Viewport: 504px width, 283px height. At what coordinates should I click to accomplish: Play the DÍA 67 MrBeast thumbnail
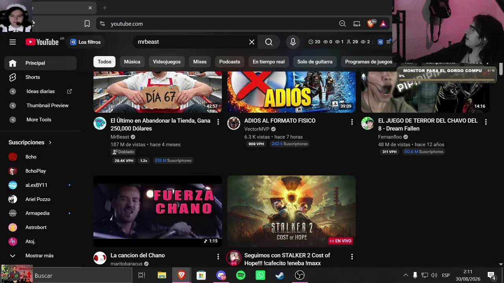tap(157, 92)
